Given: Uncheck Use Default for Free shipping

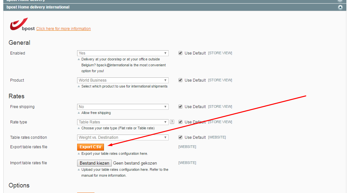Looking at the screenshot, I should tap(180, 106).
